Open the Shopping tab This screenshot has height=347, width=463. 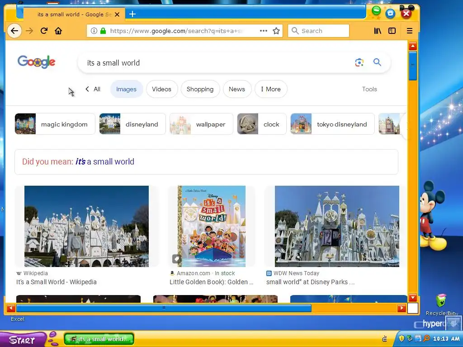coord(200,89)
